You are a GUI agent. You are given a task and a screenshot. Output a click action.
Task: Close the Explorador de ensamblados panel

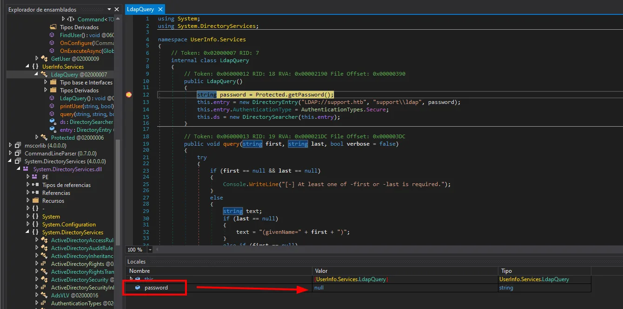click(x=116, y=9)
